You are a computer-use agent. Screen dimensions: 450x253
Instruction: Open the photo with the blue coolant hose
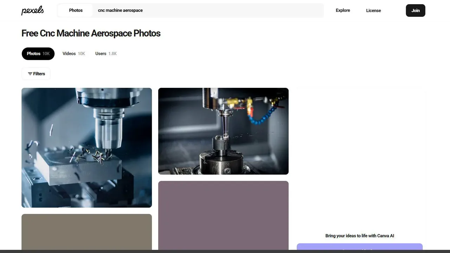(223, 131)
